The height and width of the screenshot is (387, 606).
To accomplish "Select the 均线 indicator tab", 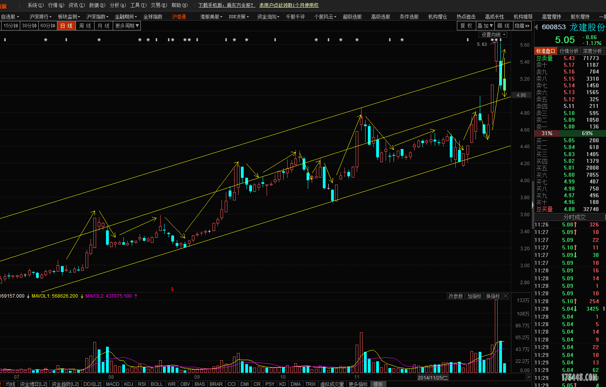I will (x=11, y=384).
